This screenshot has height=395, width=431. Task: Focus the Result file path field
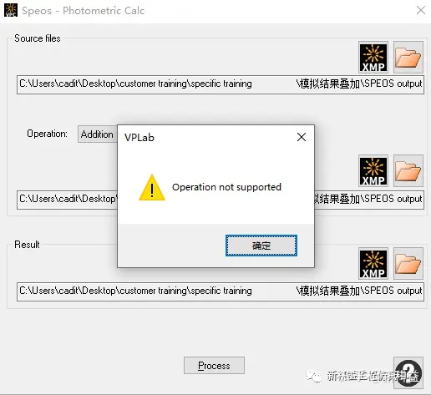(221, 291)
